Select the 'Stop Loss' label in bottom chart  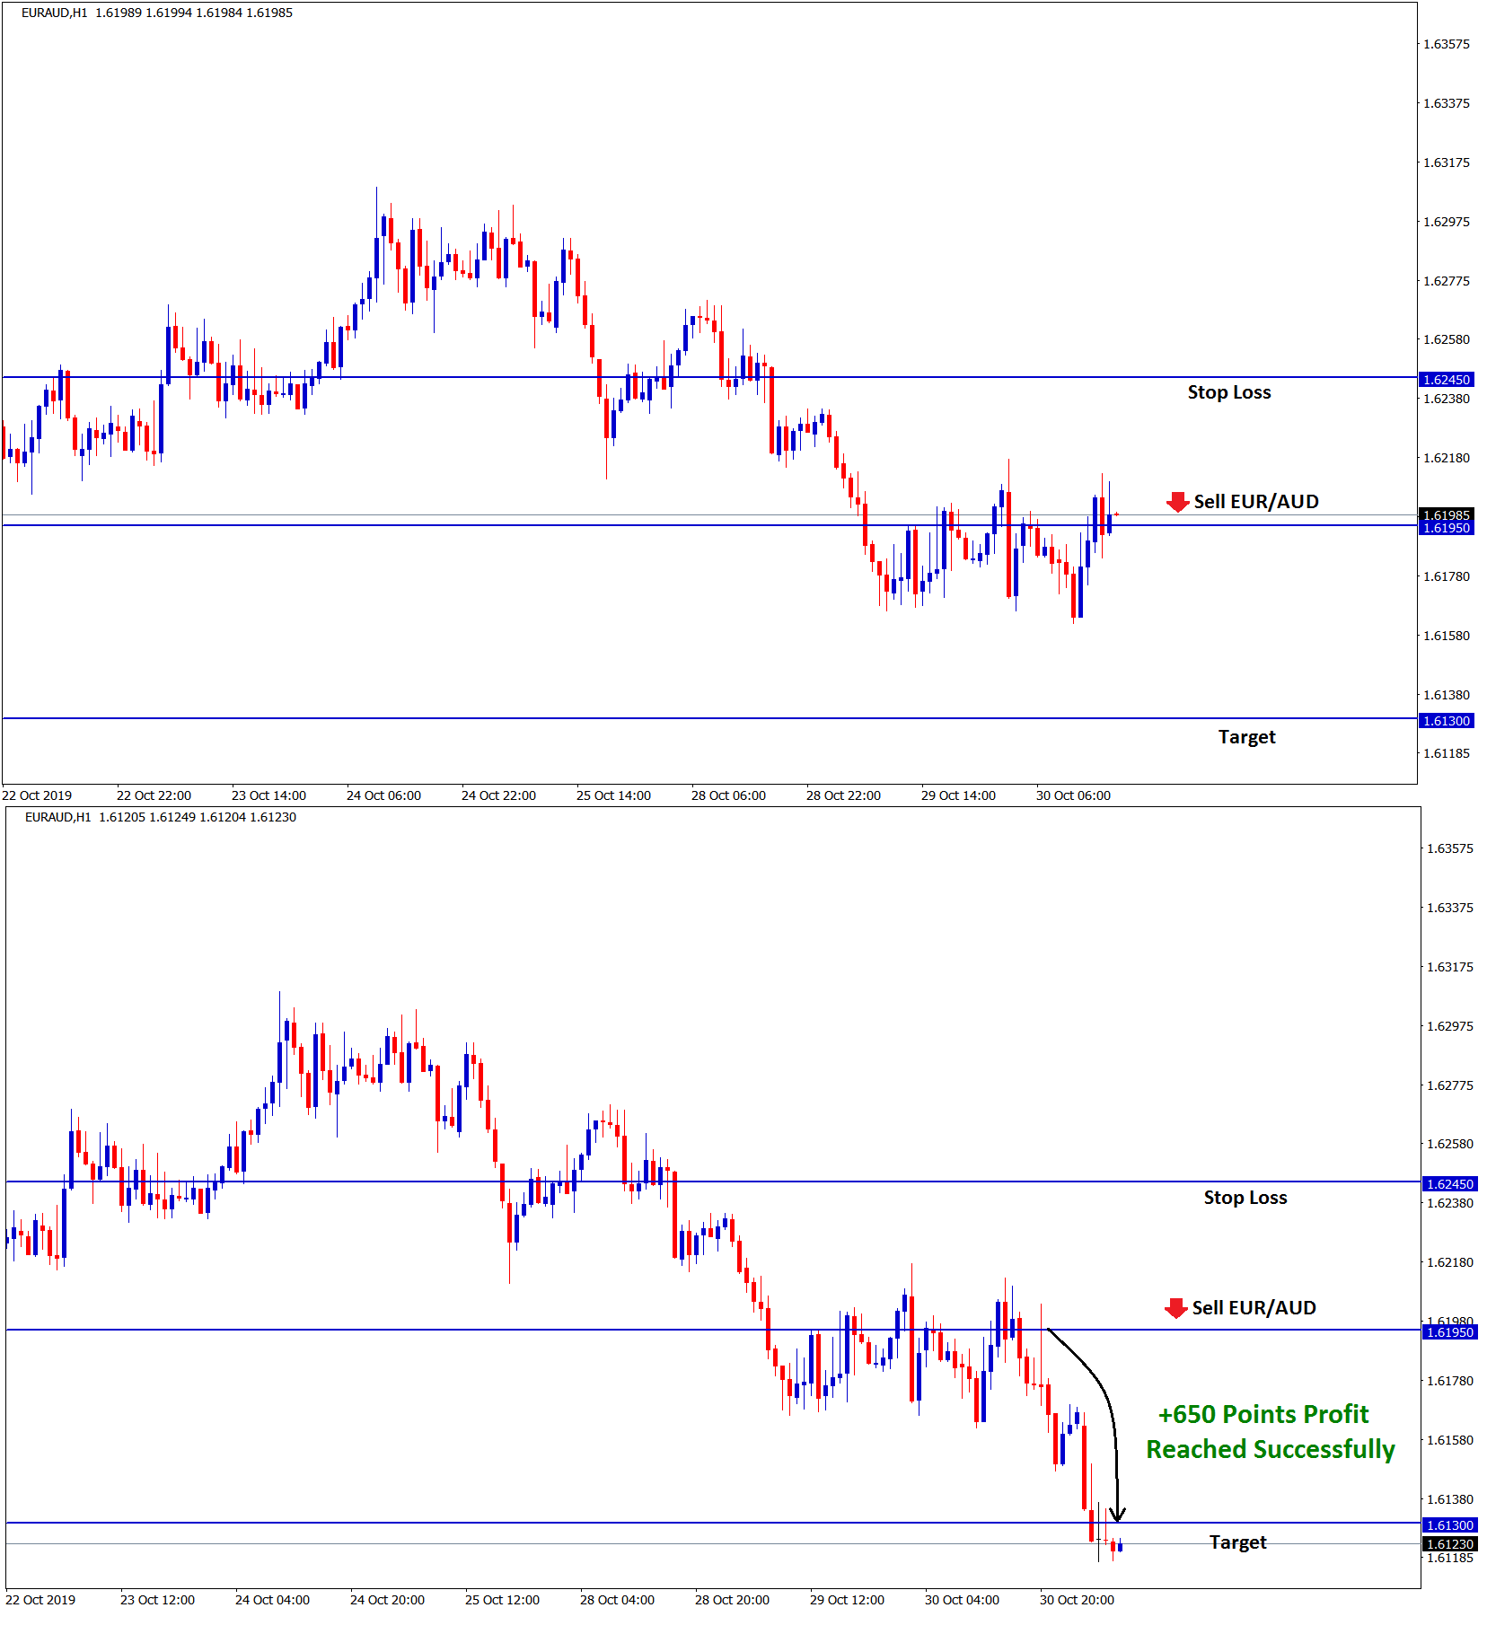[x=1245, y=1198]
